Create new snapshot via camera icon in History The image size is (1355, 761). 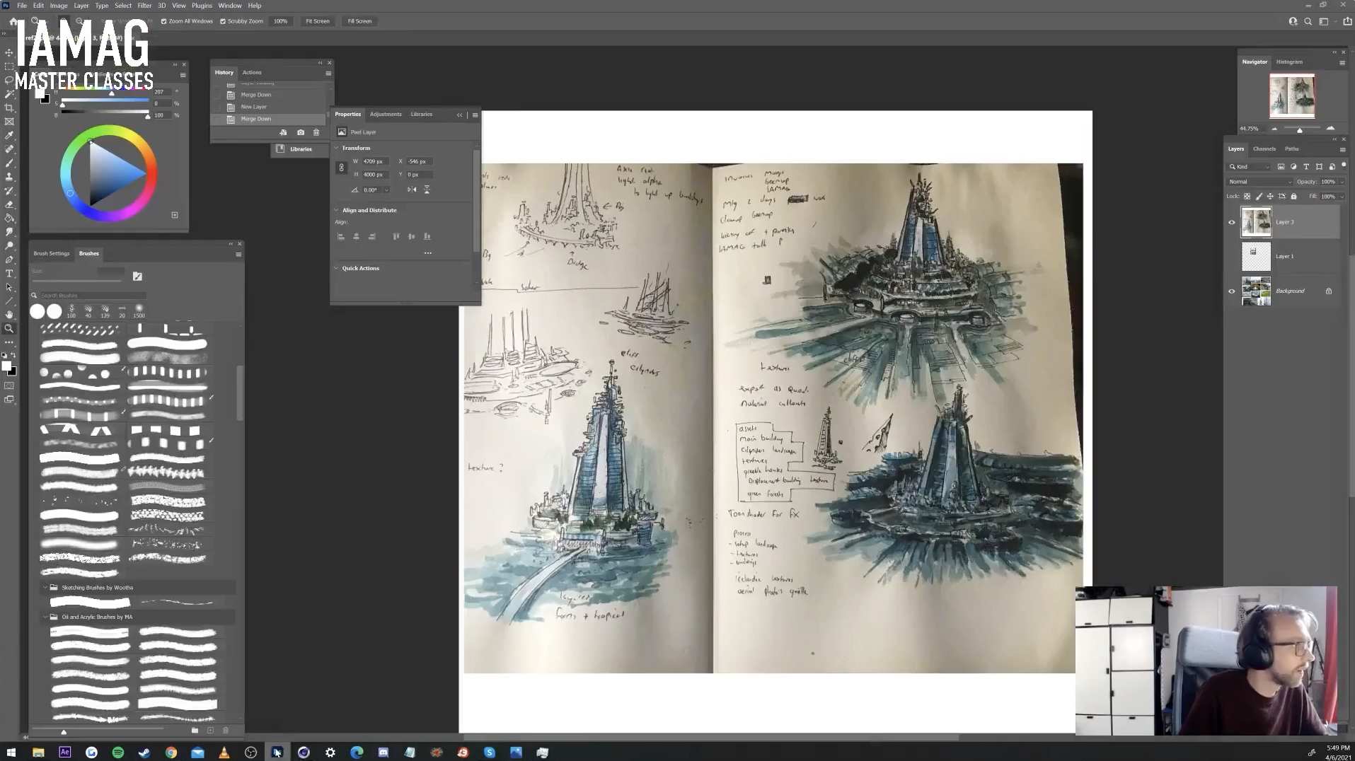(300, 132)
